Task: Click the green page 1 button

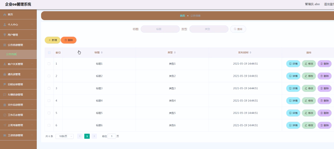Action: coord(87,136)
